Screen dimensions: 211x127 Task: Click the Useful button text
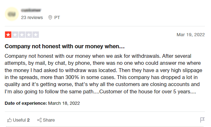point(19,120)
